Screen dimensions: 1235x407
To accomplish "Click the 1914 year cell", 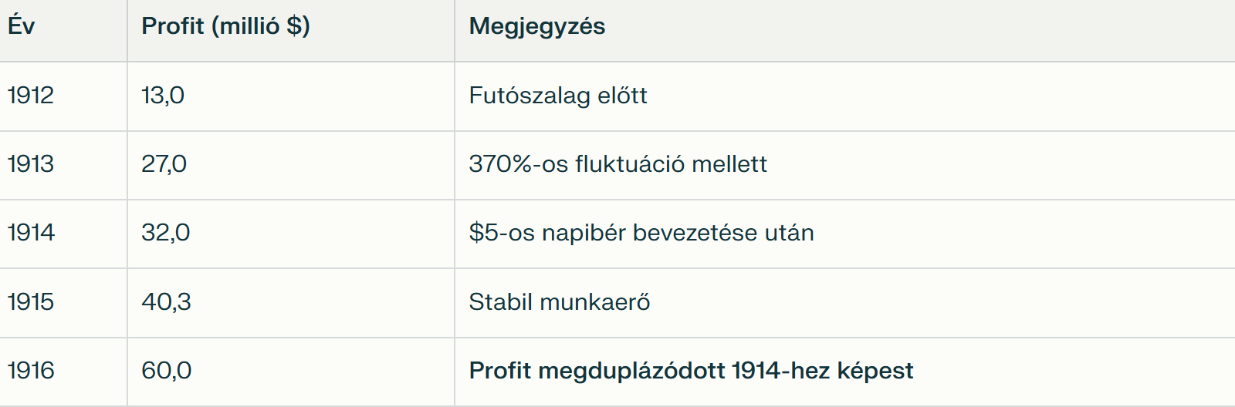I will click(31, 233).
